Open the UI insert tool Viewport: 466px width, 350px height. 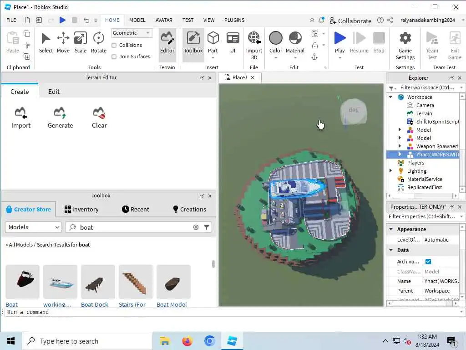coord(233,43)
